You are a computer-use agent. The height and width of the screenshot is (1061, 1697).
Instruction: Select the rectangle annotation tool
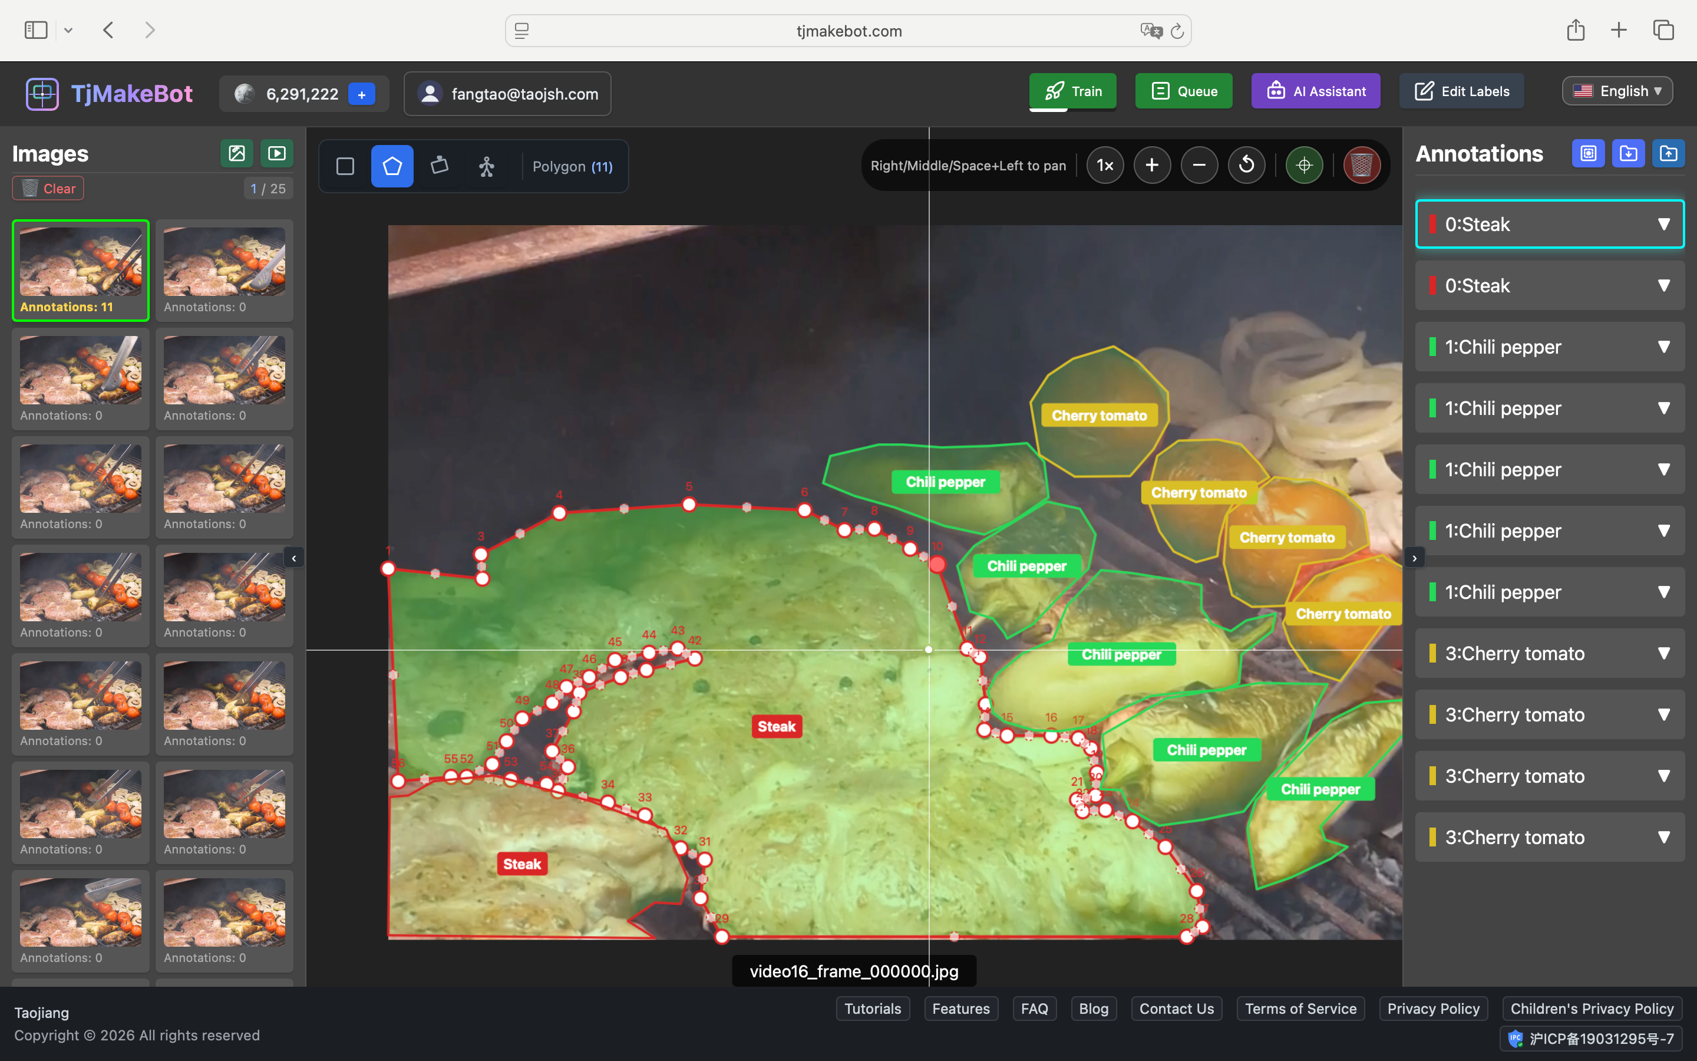[345, 166]
